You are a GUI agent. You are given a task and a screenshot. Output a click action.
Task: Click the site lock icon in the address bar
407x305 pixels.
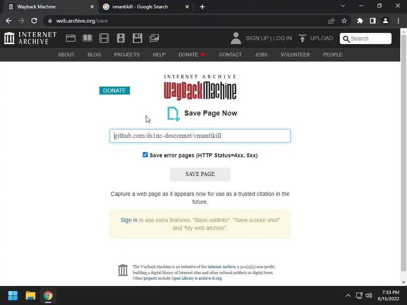pos(50,21)
